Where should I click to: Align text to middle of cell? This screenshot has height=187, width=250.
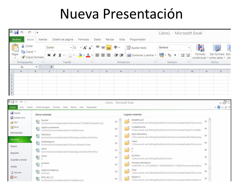click(x=103, y=47)
